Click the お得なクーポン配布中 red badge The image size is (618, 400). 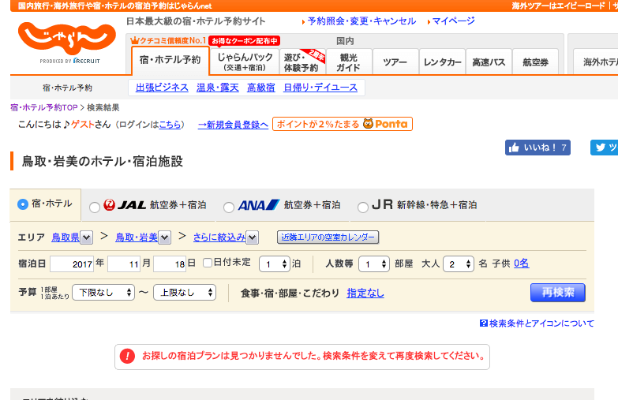coord(245,40)
